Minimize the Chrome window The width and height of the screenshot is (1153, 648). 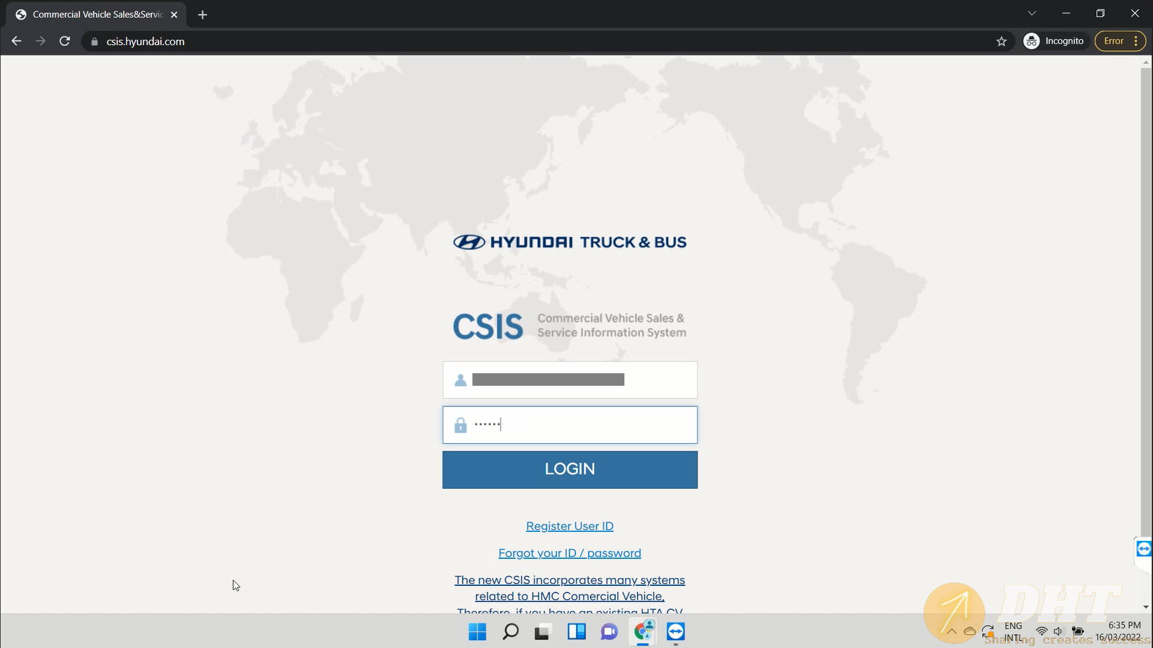click(1066, 13)
